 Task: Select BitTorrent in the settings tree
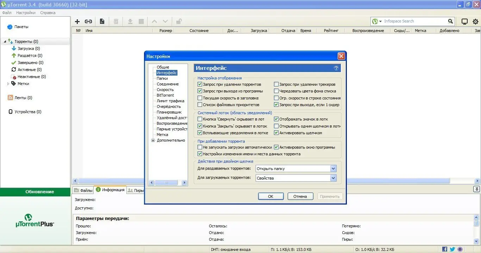pos(165,95)
